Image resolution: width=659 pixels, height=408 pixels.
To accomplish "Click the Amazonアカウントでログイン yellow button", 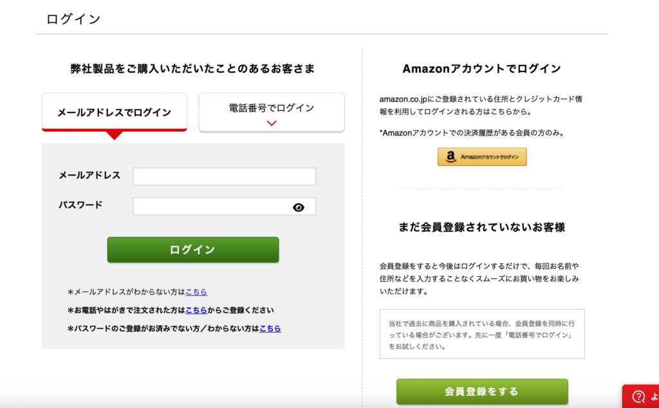I will tap(482, 157).
